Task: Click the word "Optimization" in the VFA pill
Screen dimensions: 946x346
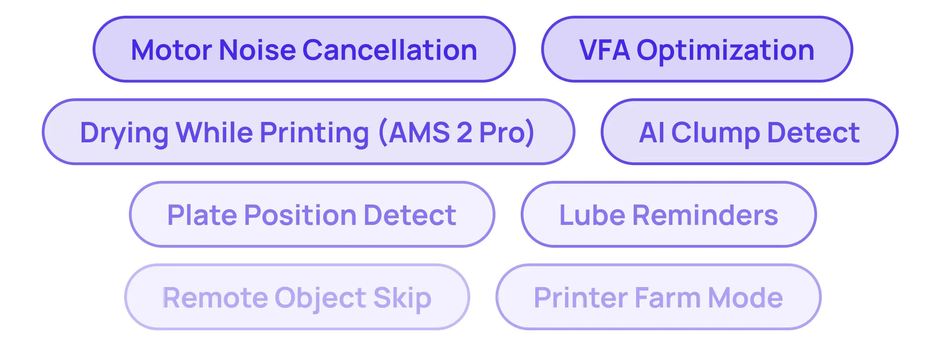Action: coord(725,51)
